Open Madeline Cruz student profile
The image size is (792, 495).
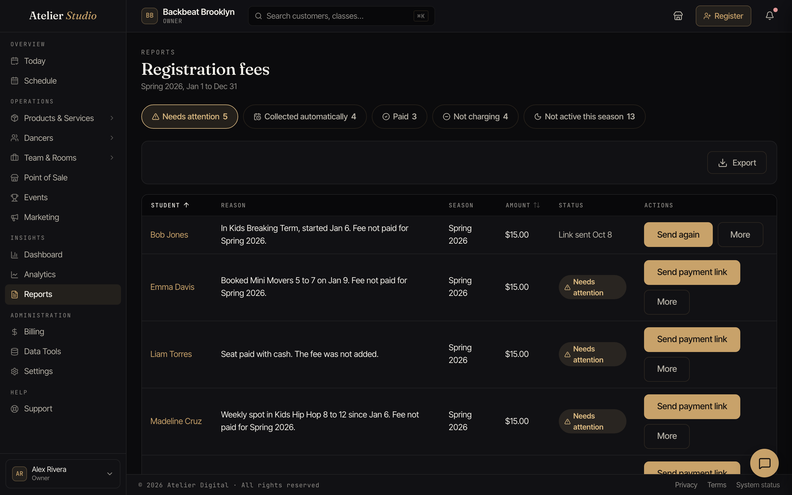point(176,421)
